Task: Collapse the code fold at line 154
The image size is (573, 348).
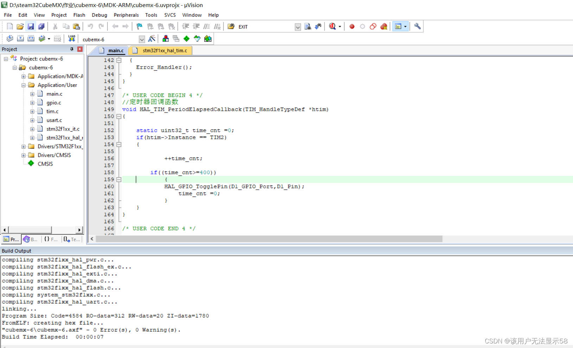Action: (x=119, y=145)
